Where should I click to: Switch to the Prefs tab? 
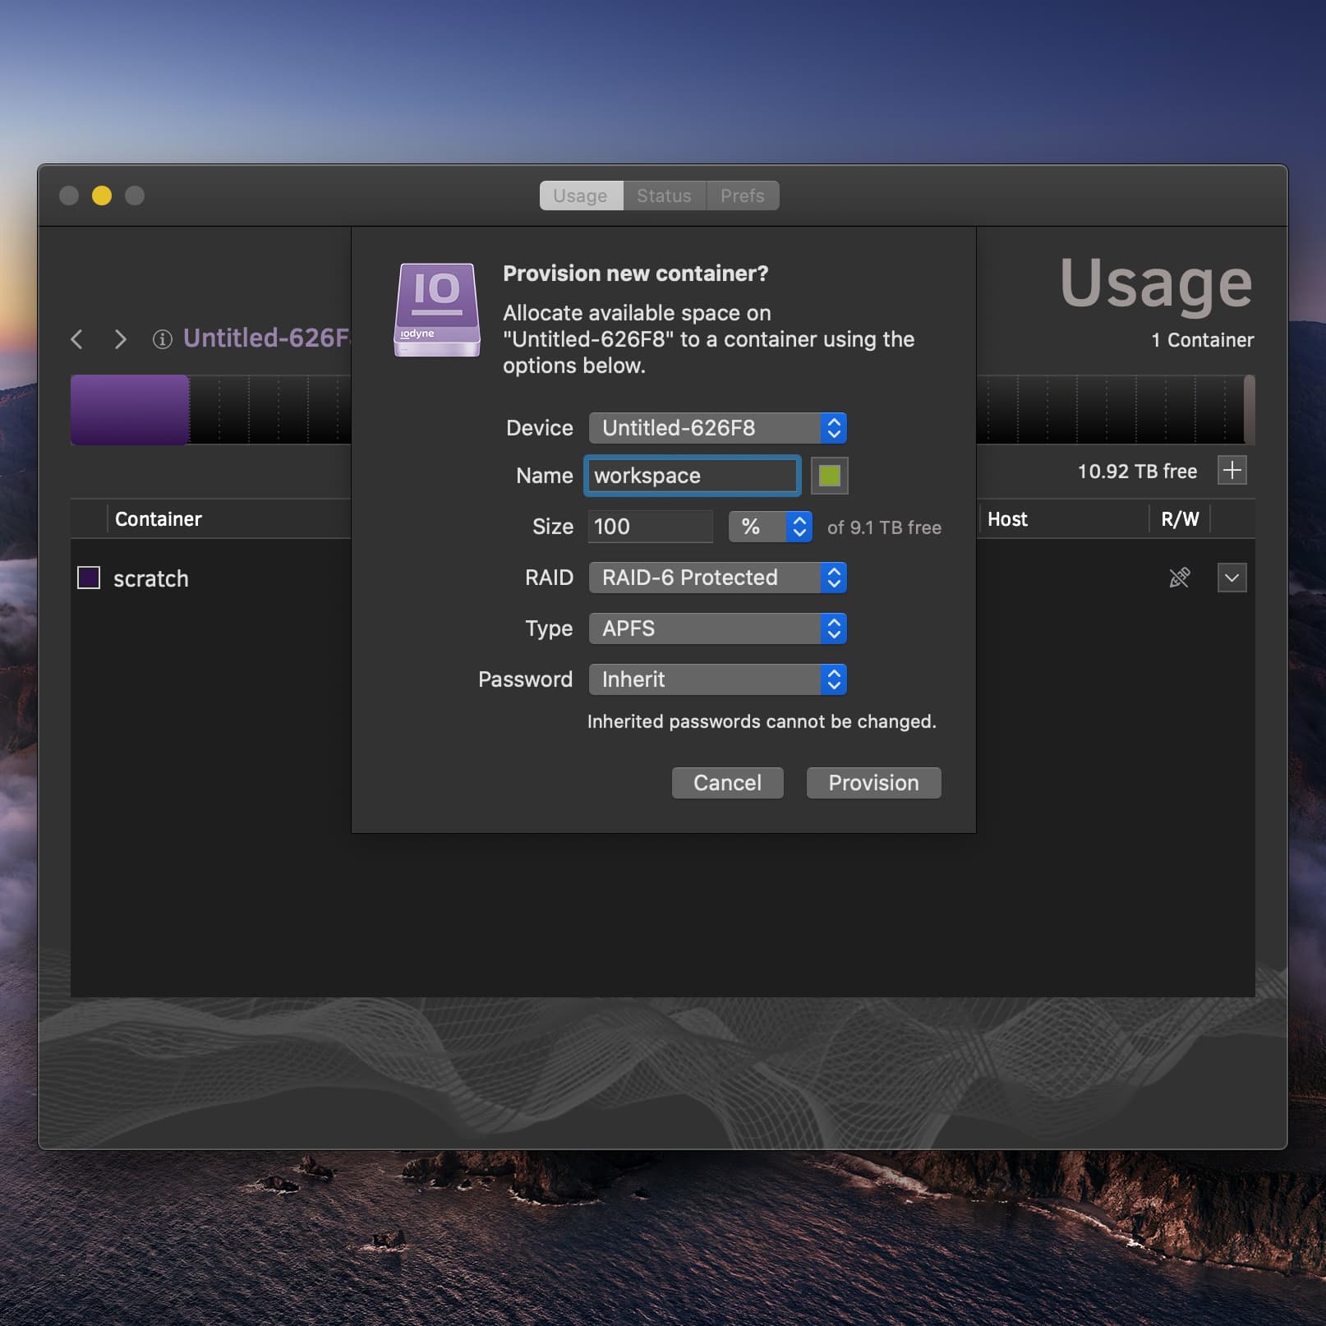742,196
